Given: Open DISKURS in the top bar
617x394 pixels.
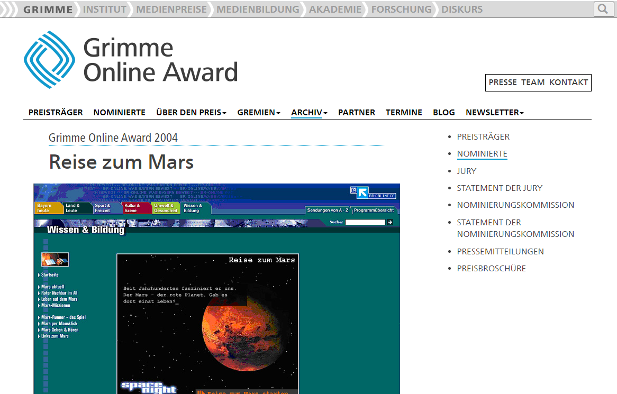Looking at the screenshot, I should pyautogui.click(x=462, y=10).
